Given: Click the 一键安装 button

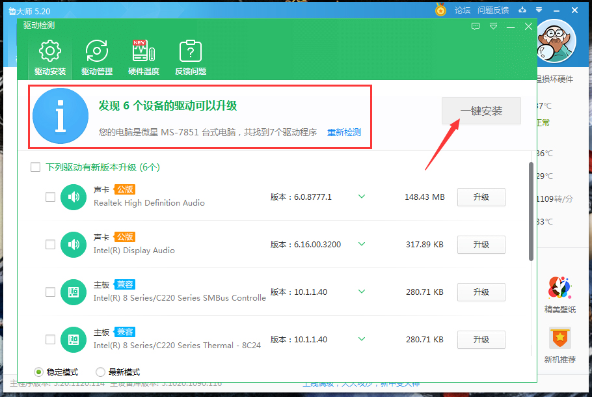Looking at the screenshot, I should [x=481, y=111].
